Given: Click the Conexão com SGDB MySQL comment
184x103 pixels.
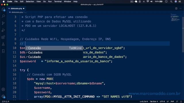Looking at the screenshot, I should click(49, 74).
